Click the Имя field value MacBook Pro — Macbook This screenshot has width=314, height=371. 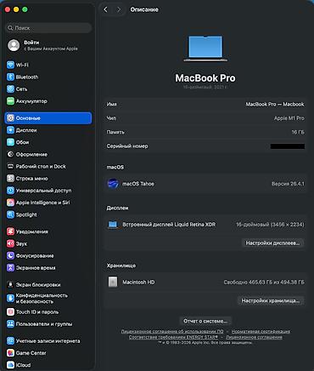[275, 105]
